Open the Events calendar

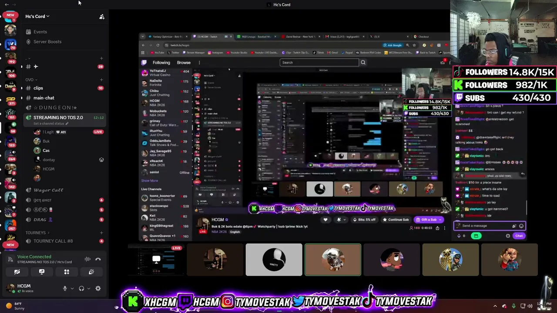(x=40, y=32)
